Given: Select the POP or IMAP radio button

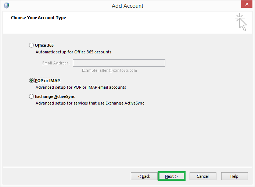Looking at the screenshot, I should 31,81.
